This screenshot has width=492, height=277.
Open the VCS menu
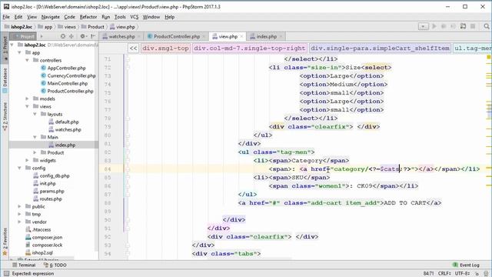(134, 17)
